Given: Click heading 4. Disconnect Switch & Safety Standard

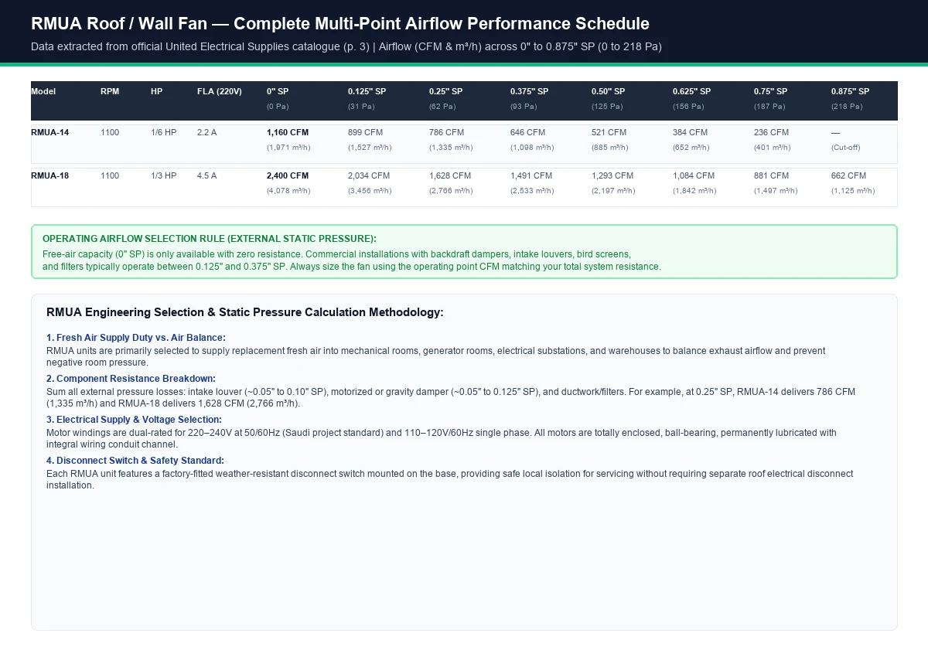Looking at the screenshot, I should (x=135, y=461).
